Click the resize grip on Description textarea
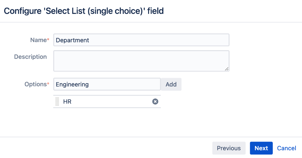This screenshot has width=302, height=158. 227,69
